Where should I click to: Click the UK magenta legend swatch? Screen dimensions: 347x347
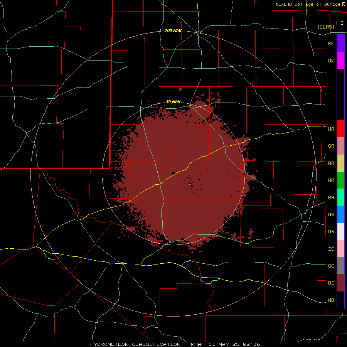(x=340, y=61)
